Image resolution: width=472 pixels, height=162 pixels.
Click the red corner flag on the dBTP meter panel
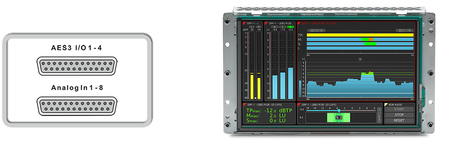coord(244,23)
